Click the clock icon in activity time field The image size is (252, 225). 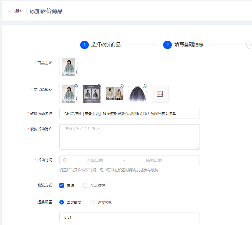click(x=65, y=160)
